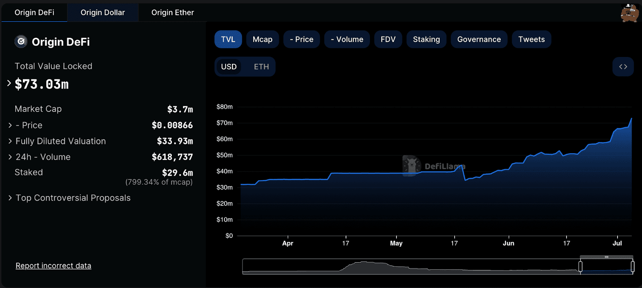642x288 pixels.
Task: Click the Report incorrect data link
Action: coord(53,266)
